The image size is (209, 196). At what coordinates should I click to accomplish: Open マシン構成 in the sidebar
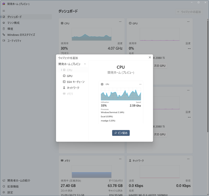click(x=26, y=23)
